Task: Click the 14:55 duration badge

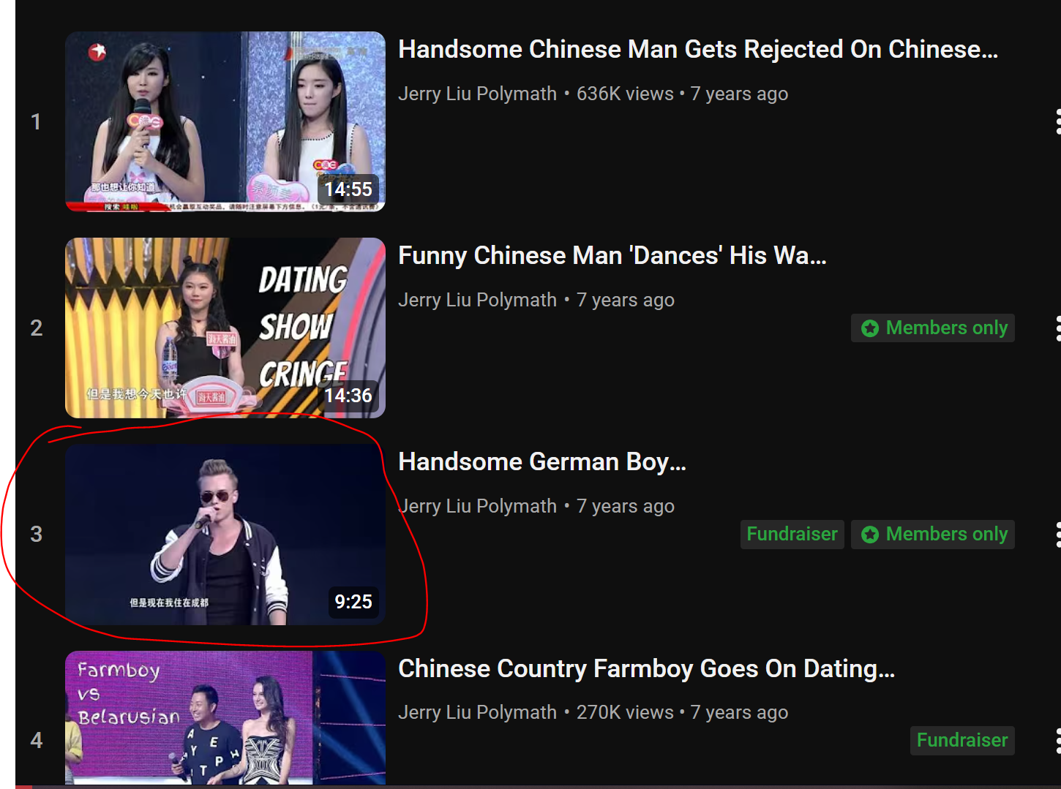Action: [x=348, y=189]
